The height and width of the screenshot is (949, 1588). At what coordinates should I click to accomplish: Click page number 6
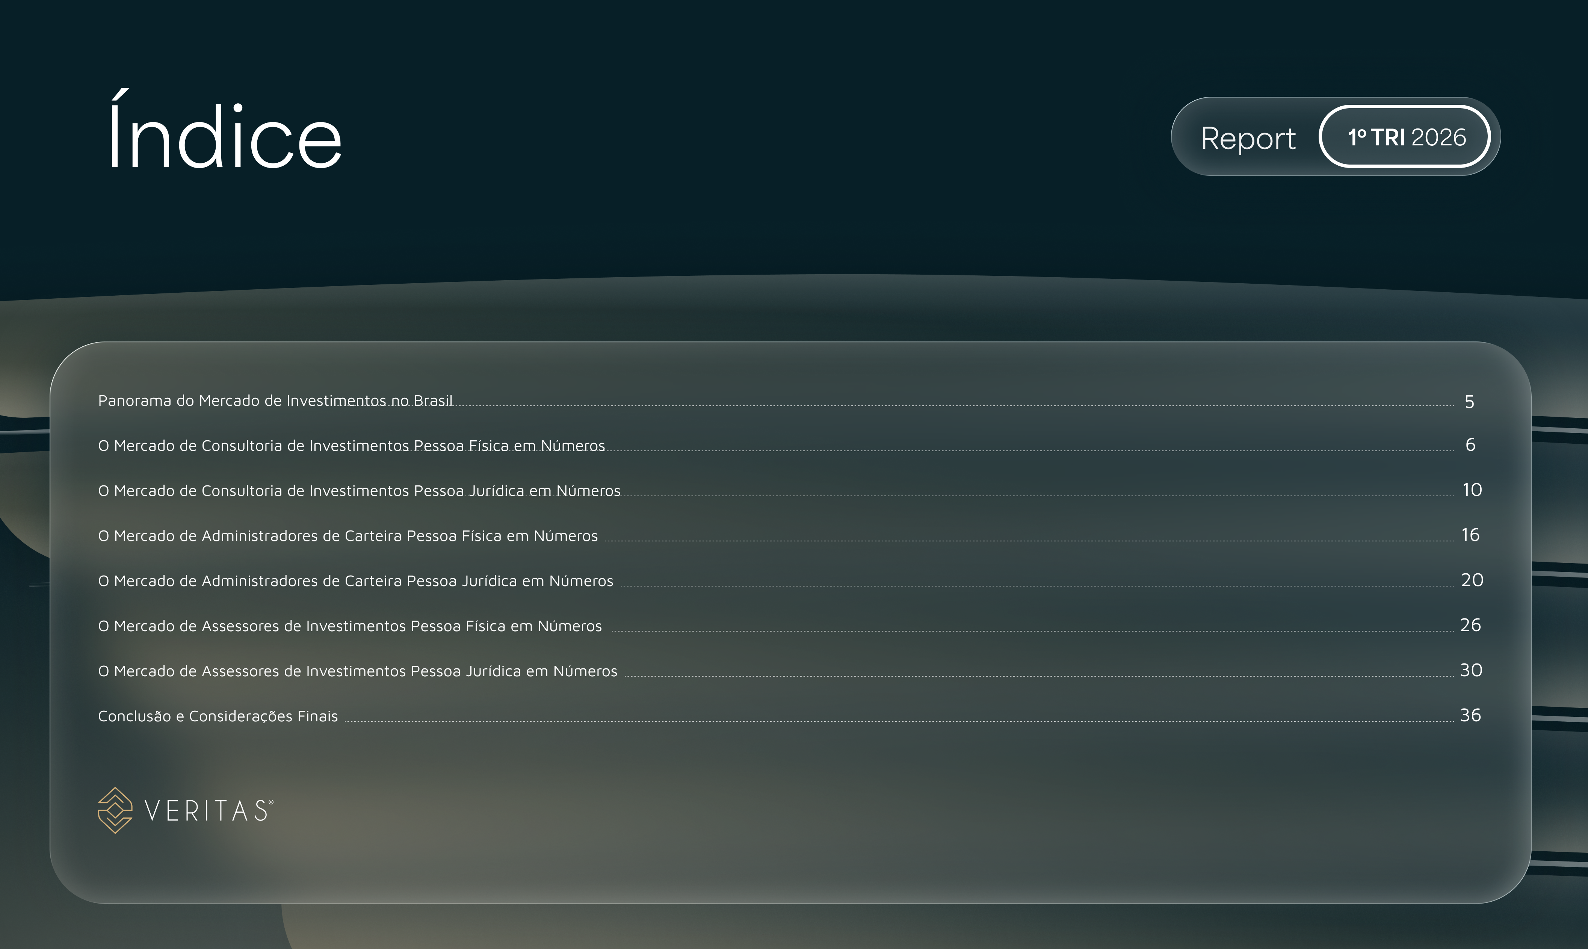coord(1470,444)
